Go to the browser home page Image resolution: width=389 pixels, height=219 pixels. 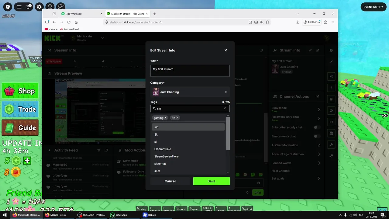pyautogui.click(x=76, y=22)
